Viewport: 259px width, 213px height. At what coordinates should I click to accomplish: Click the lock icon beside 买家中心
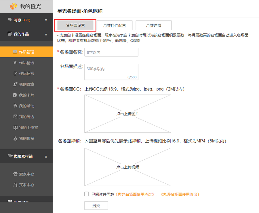[15, 185]
